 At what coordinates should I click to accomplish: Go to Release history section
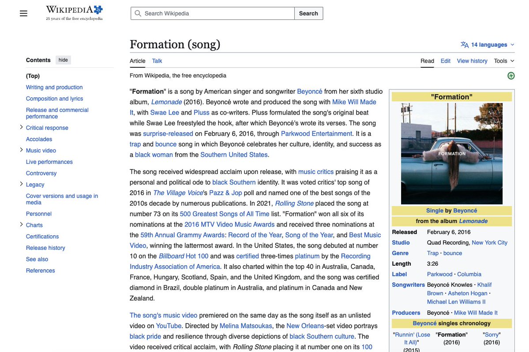click(x=45, y=248)
